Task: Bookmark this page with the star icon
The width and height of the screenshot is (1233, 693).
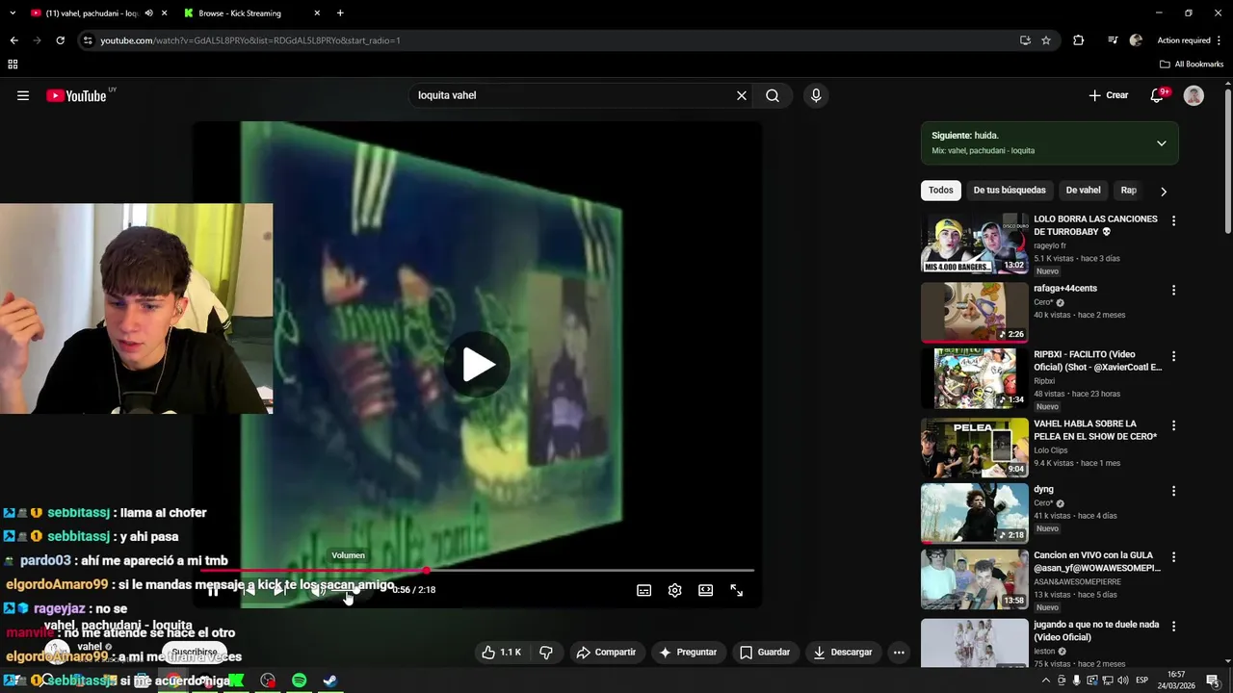Action: pyautogui.click(x=1046, y=40)
